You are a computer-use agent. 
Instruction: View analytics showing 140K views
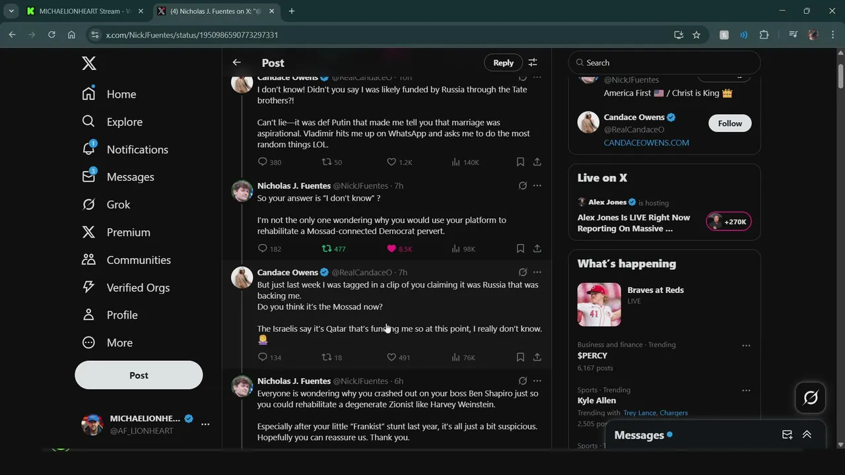pyautogui.click(x=465, y=162)
